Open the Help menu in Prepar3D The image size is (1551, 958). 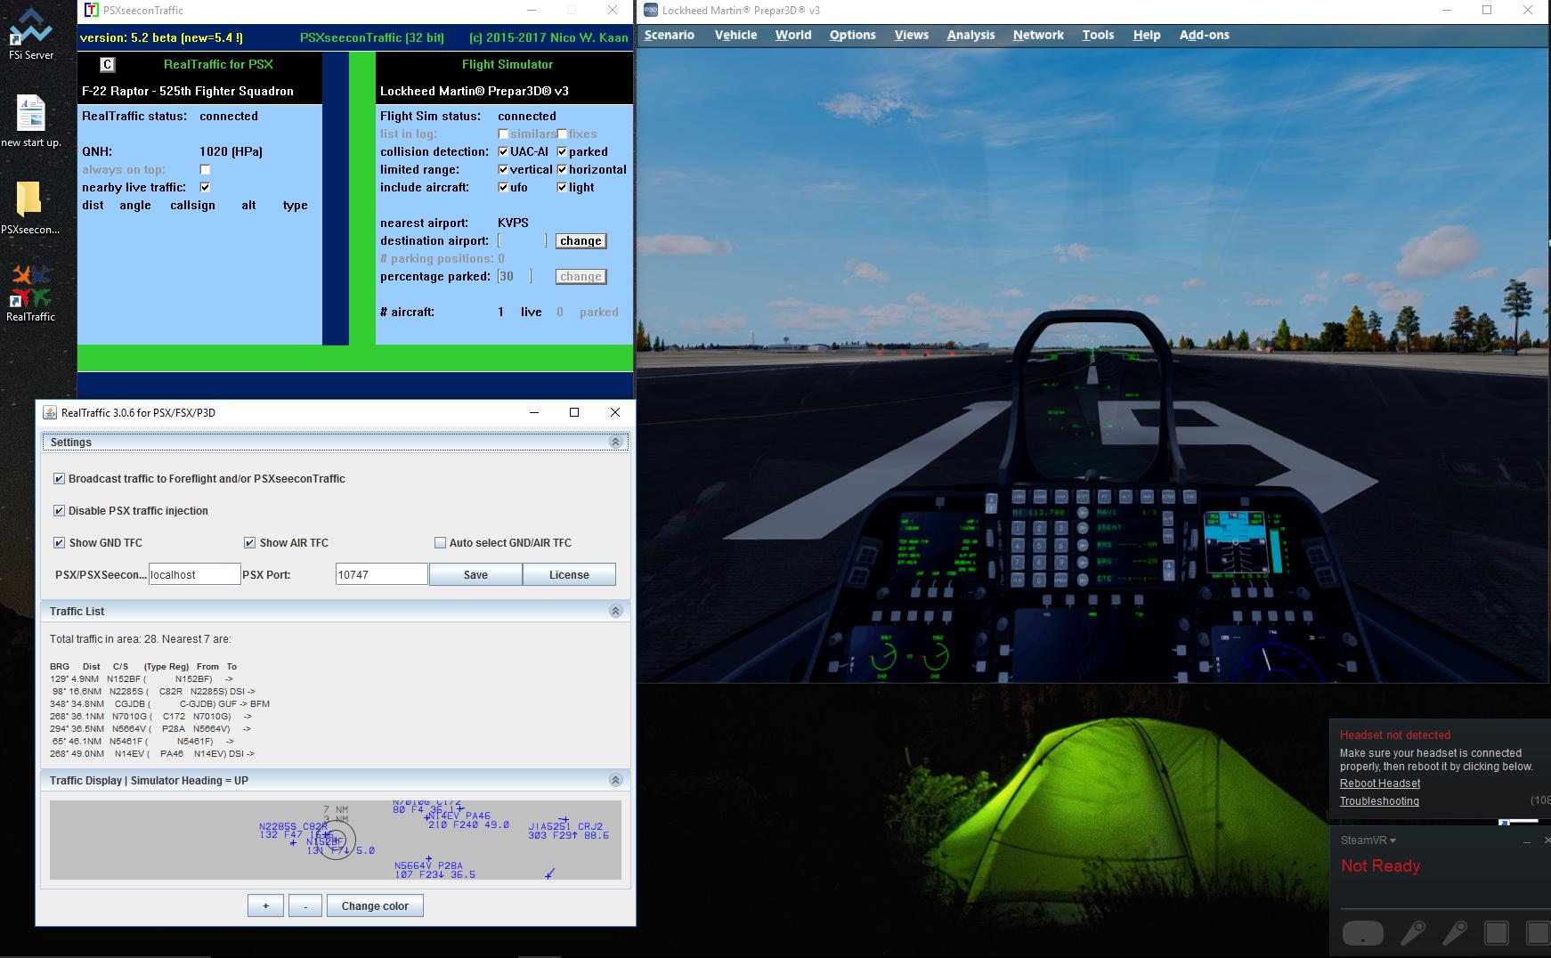[x=1147, y=35]
